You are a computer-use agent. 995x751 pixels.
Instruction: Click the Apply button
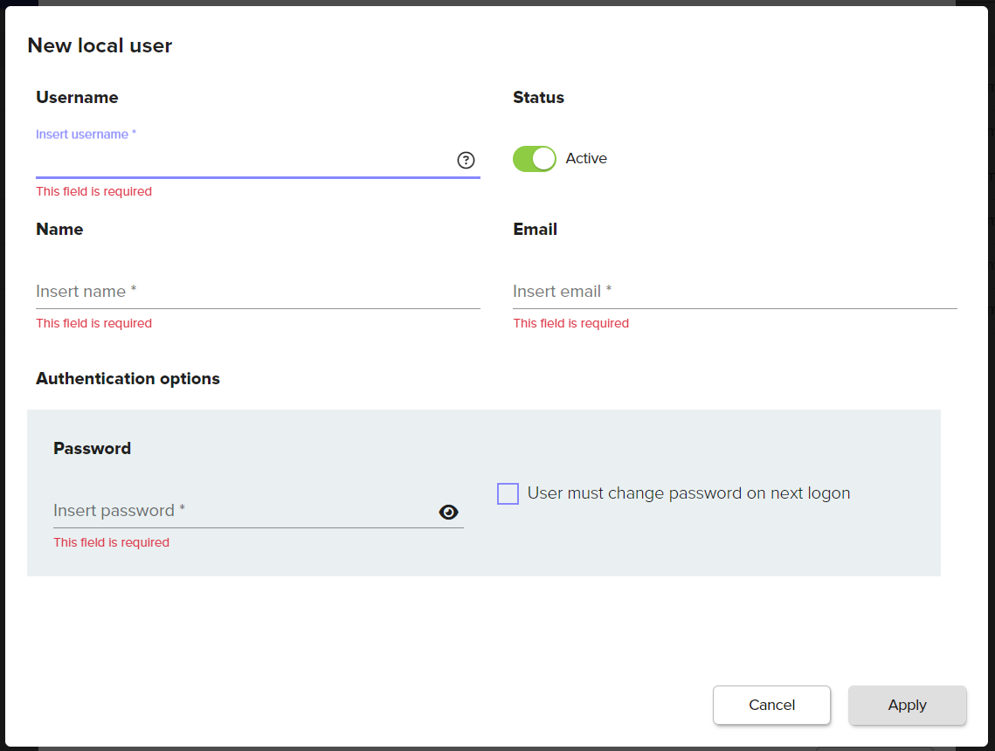point(907,706)
